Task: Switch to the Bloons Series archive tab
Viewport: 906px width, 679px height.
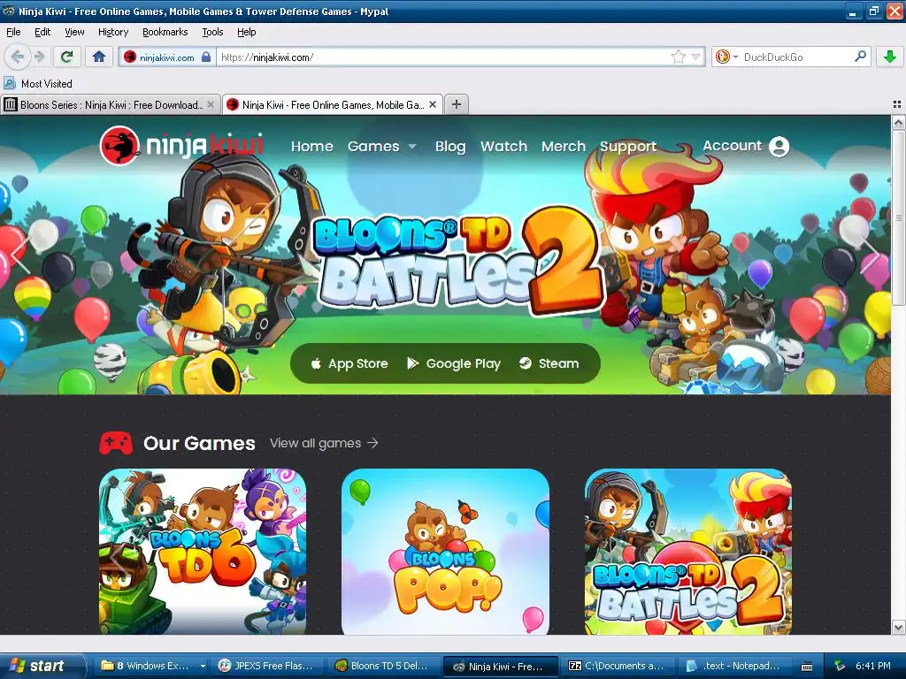Action: (111, 104)
